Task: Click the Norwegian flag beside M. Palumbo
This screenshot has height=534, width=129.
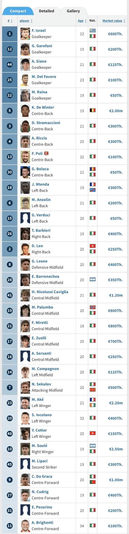Action: [x=93, y=307]
